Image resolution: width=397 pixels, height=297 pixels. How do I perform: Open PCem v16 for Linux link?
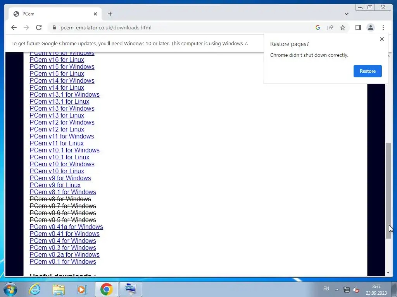tap(57, 60)
